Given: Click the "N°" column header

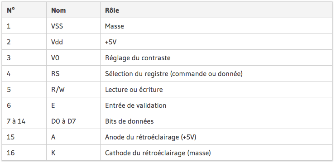Looking at the screenshot, I should (24, 10).
